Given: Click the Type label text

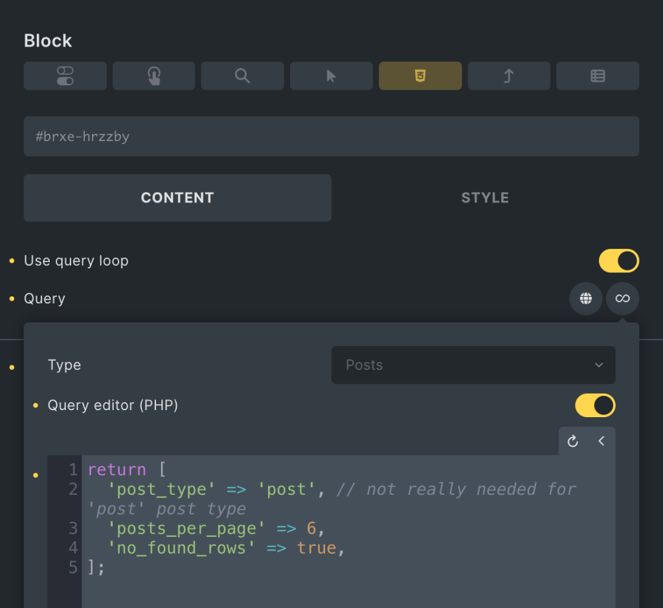Looking at the screenshot, I should [x=64, y=365].
